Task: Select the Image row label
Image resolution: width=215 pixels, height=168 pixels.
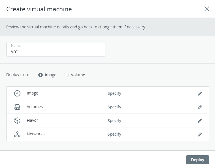Action: pos(32,93)
